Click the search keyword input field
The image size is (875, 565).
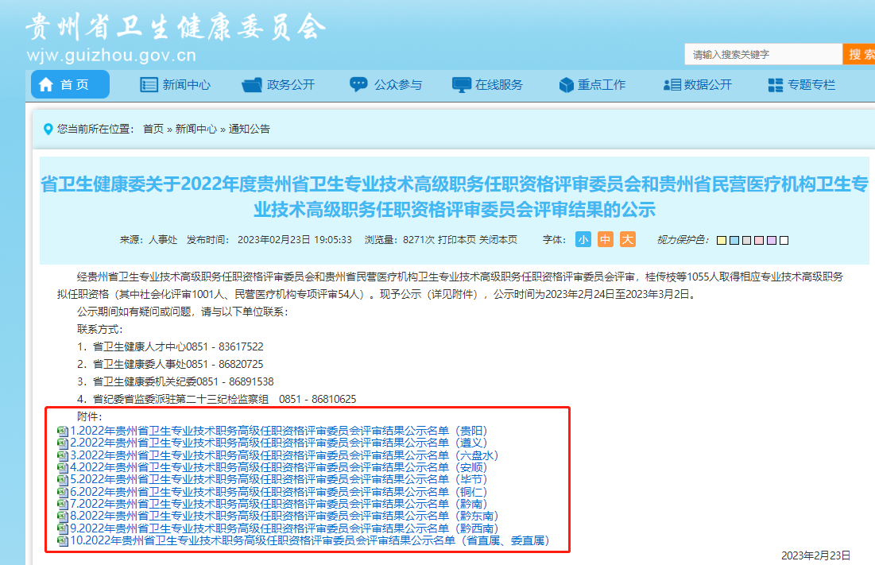pyautogui.click(x=761, y=54)
